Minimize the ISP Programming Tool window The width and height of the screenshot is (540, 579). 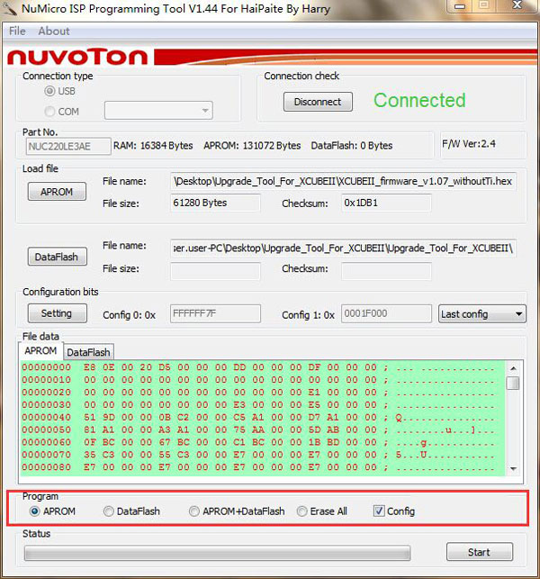tap(460, 5)
